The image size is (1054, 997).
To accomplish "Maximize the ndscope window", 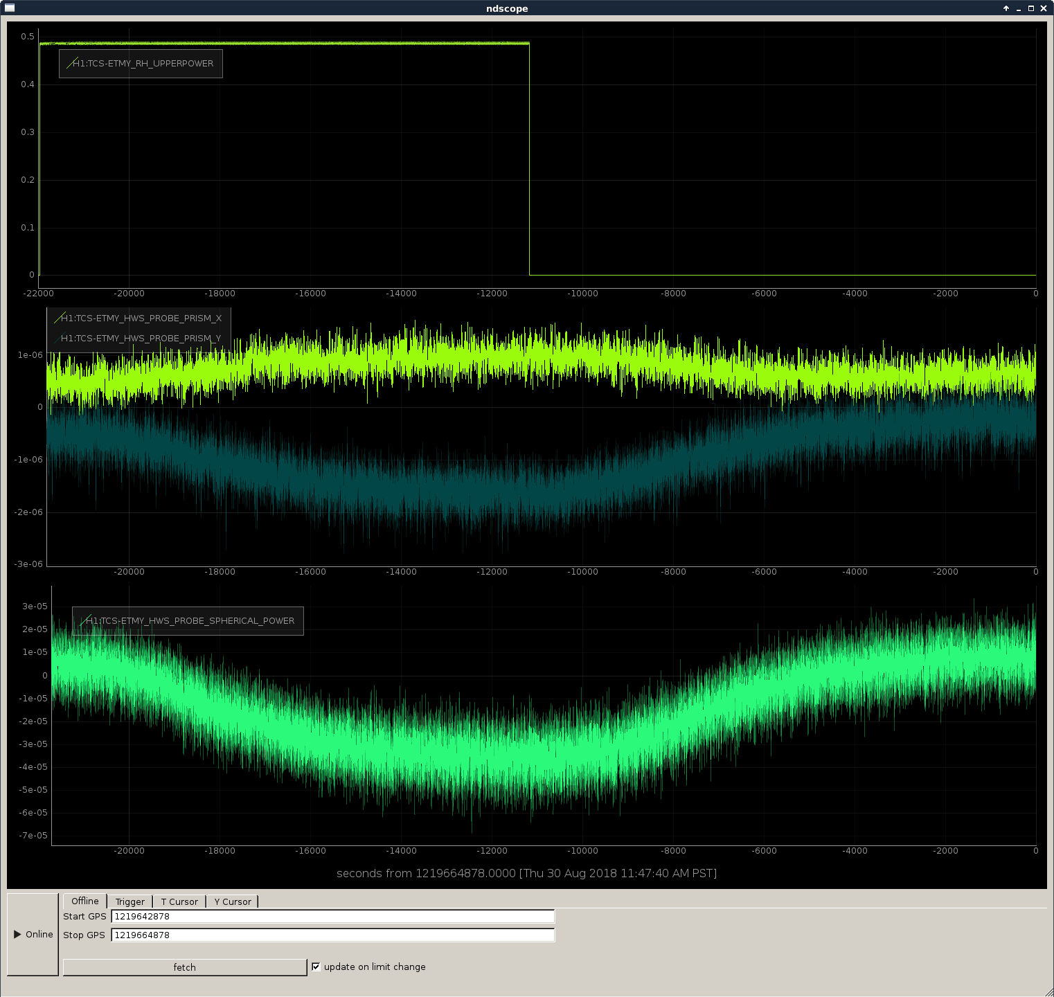I will [x=1031, y=8].
